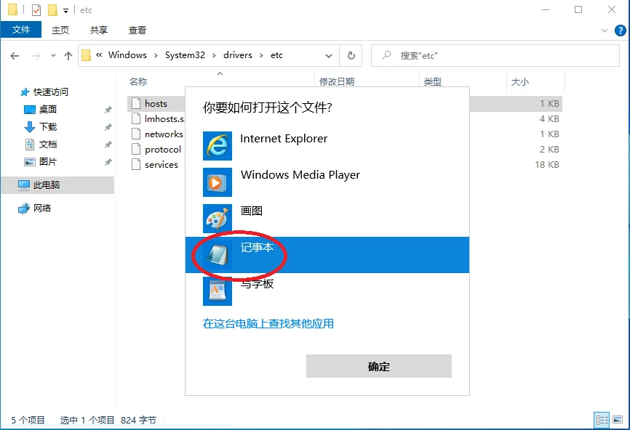Select the lmhosts.s file name
The image size is (630, 430).
coord(164,118)
